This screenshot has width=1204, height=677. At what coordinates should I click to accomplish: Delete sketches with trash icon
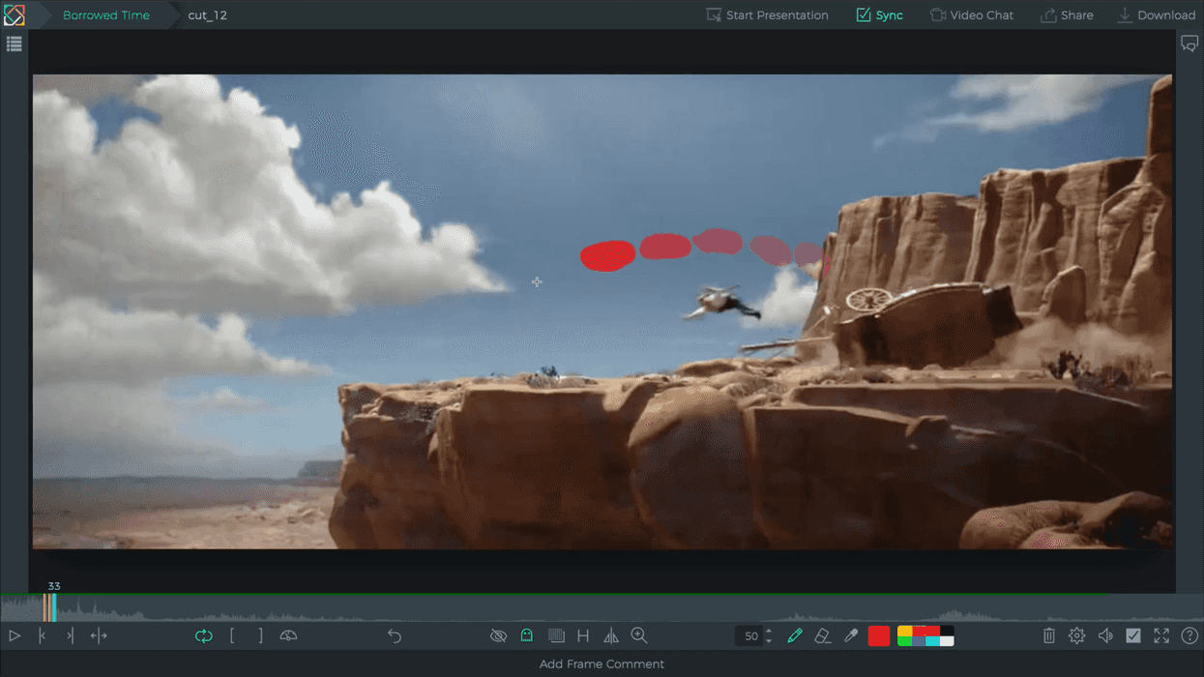(1049, 636)
